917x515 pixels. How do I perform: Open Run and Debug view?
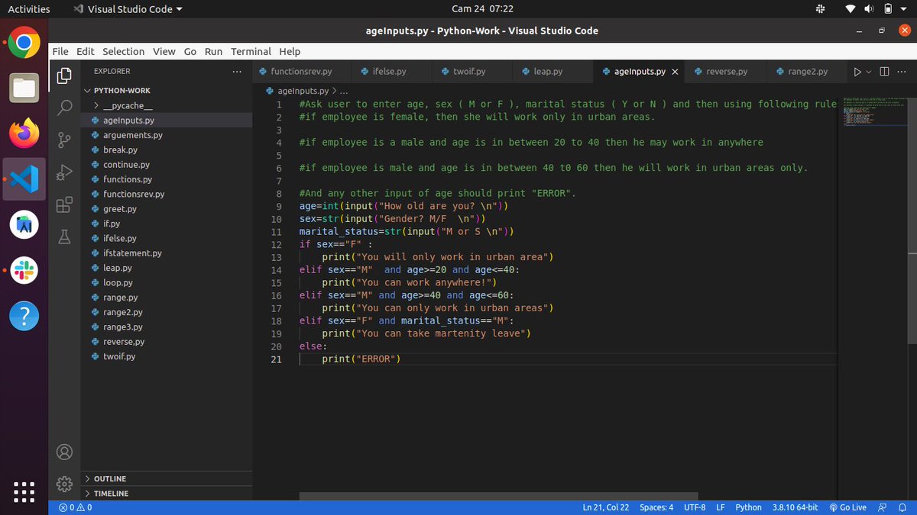[65, 172]
